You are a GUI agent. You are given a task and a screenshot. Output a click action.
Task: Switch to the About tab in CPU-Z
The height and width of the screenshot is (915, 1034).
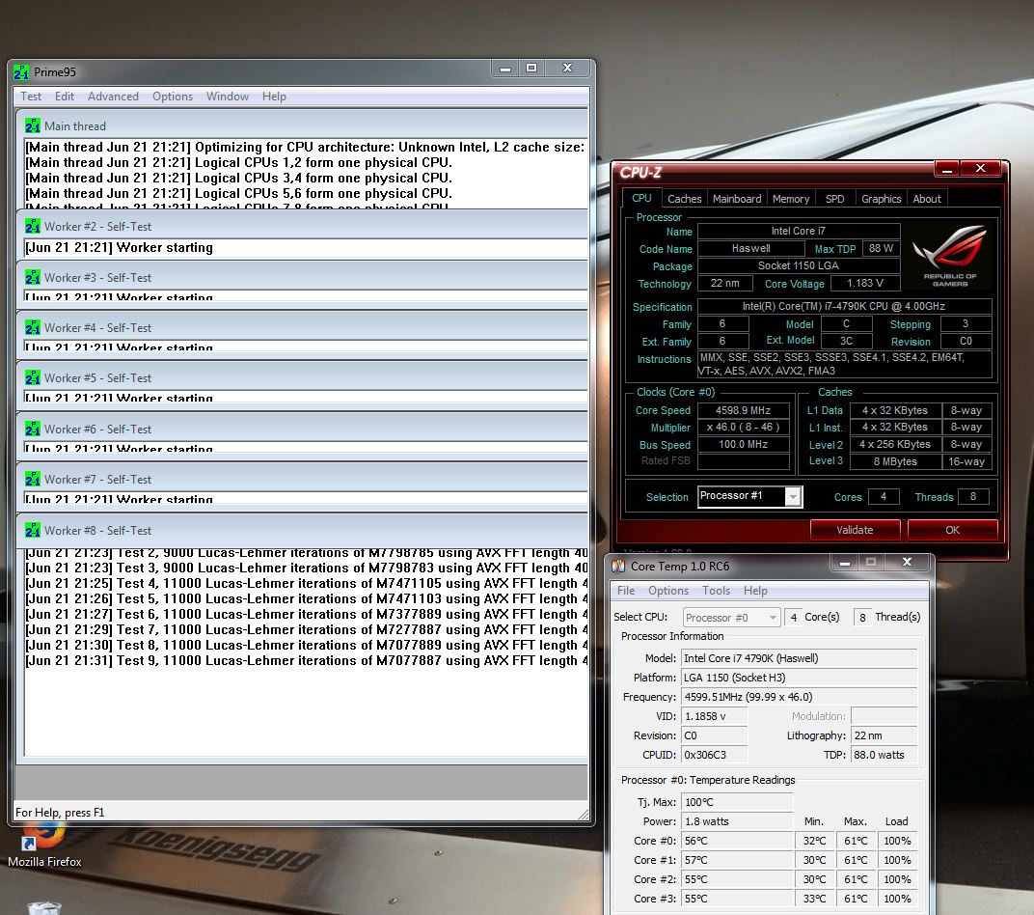927,199
